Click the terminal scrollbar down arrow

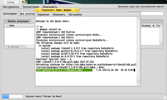(139, 82)
